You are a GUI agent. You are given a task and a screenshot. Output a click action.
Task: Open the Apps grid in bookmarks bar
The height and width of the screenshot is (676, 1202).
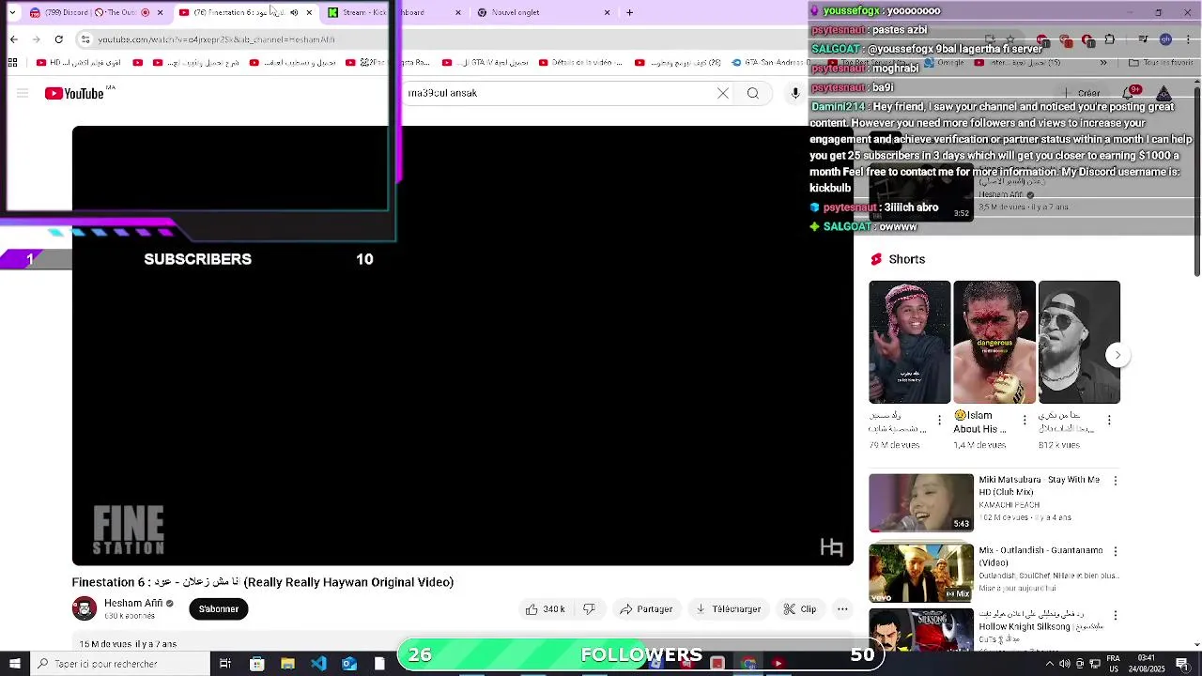pos(12,63)
